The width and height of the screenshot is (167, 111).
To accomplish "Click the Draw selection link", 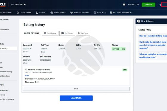I will coord(27,75).
